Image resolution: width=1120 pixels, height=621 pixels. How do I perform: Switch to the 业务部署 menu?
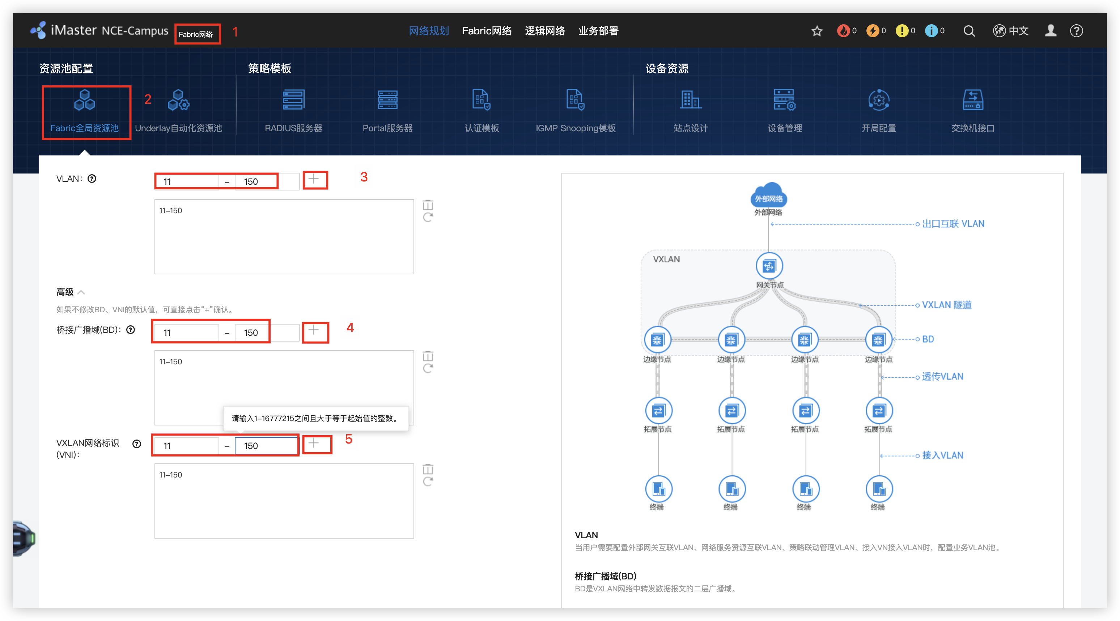pyautogui.click(x=598, y=31)
